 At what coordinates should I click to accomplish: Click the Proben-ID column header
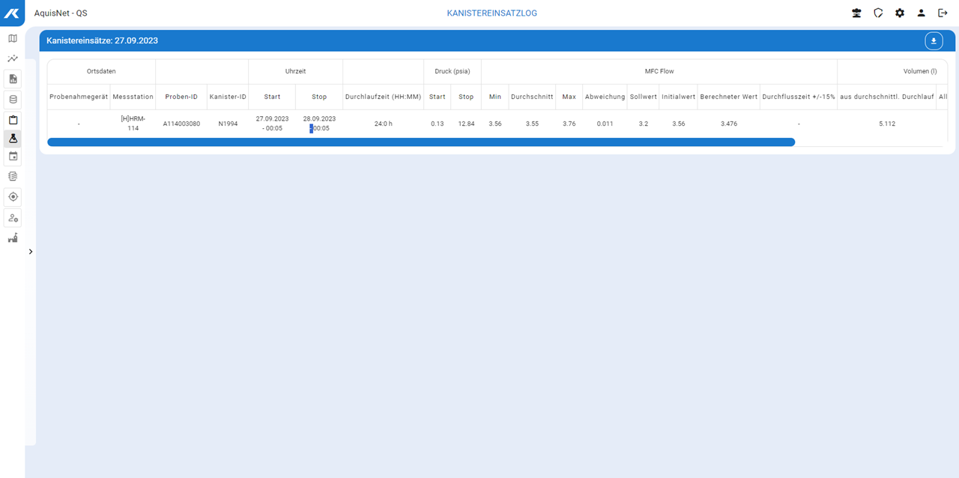(x=181, y=97)
